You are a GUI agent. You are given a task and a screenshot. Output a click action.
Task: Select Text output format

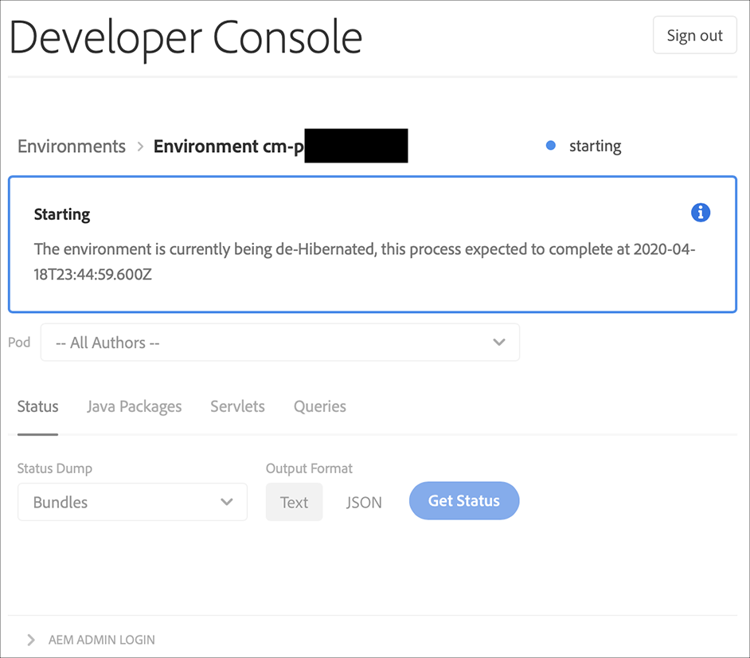(x=294, y=502)
